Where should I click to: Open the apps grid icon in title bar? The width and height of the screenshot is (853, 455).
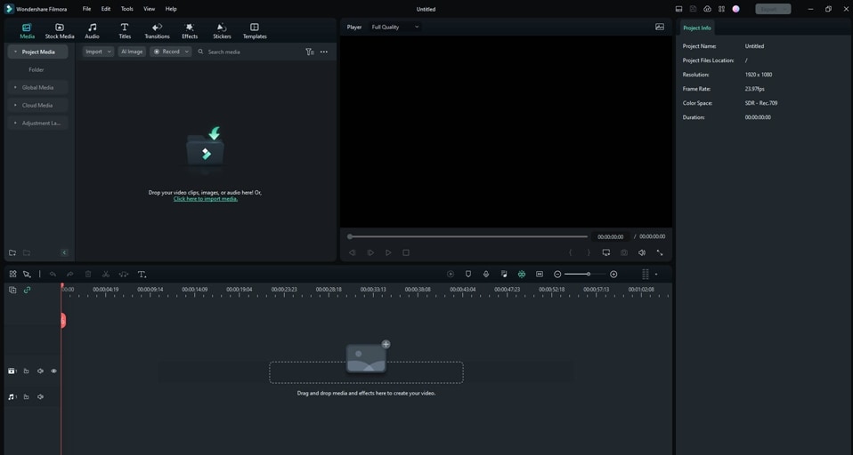[721, 9]
